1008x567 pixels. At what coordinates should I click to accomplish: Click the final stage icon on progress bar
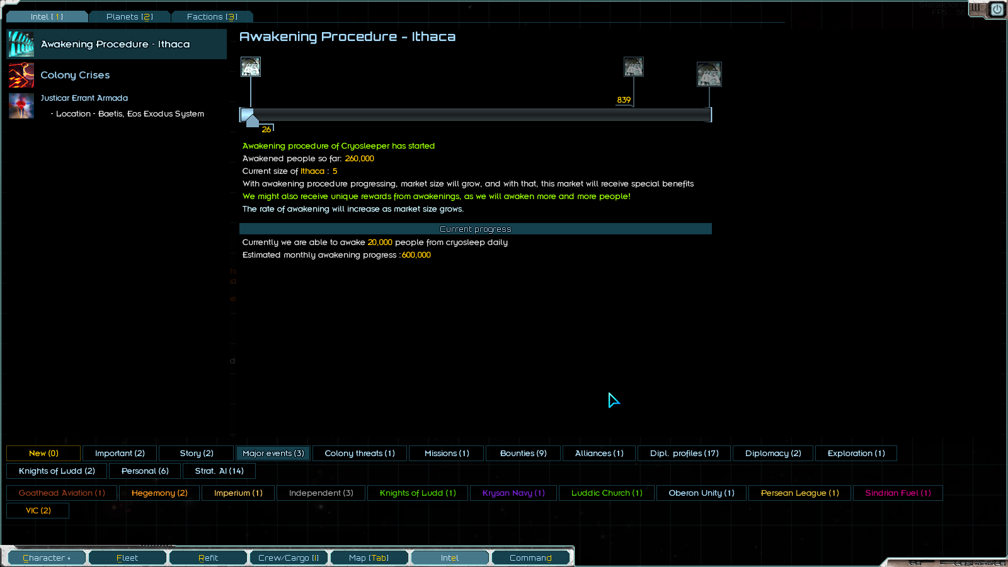click(x=709, y=74)
